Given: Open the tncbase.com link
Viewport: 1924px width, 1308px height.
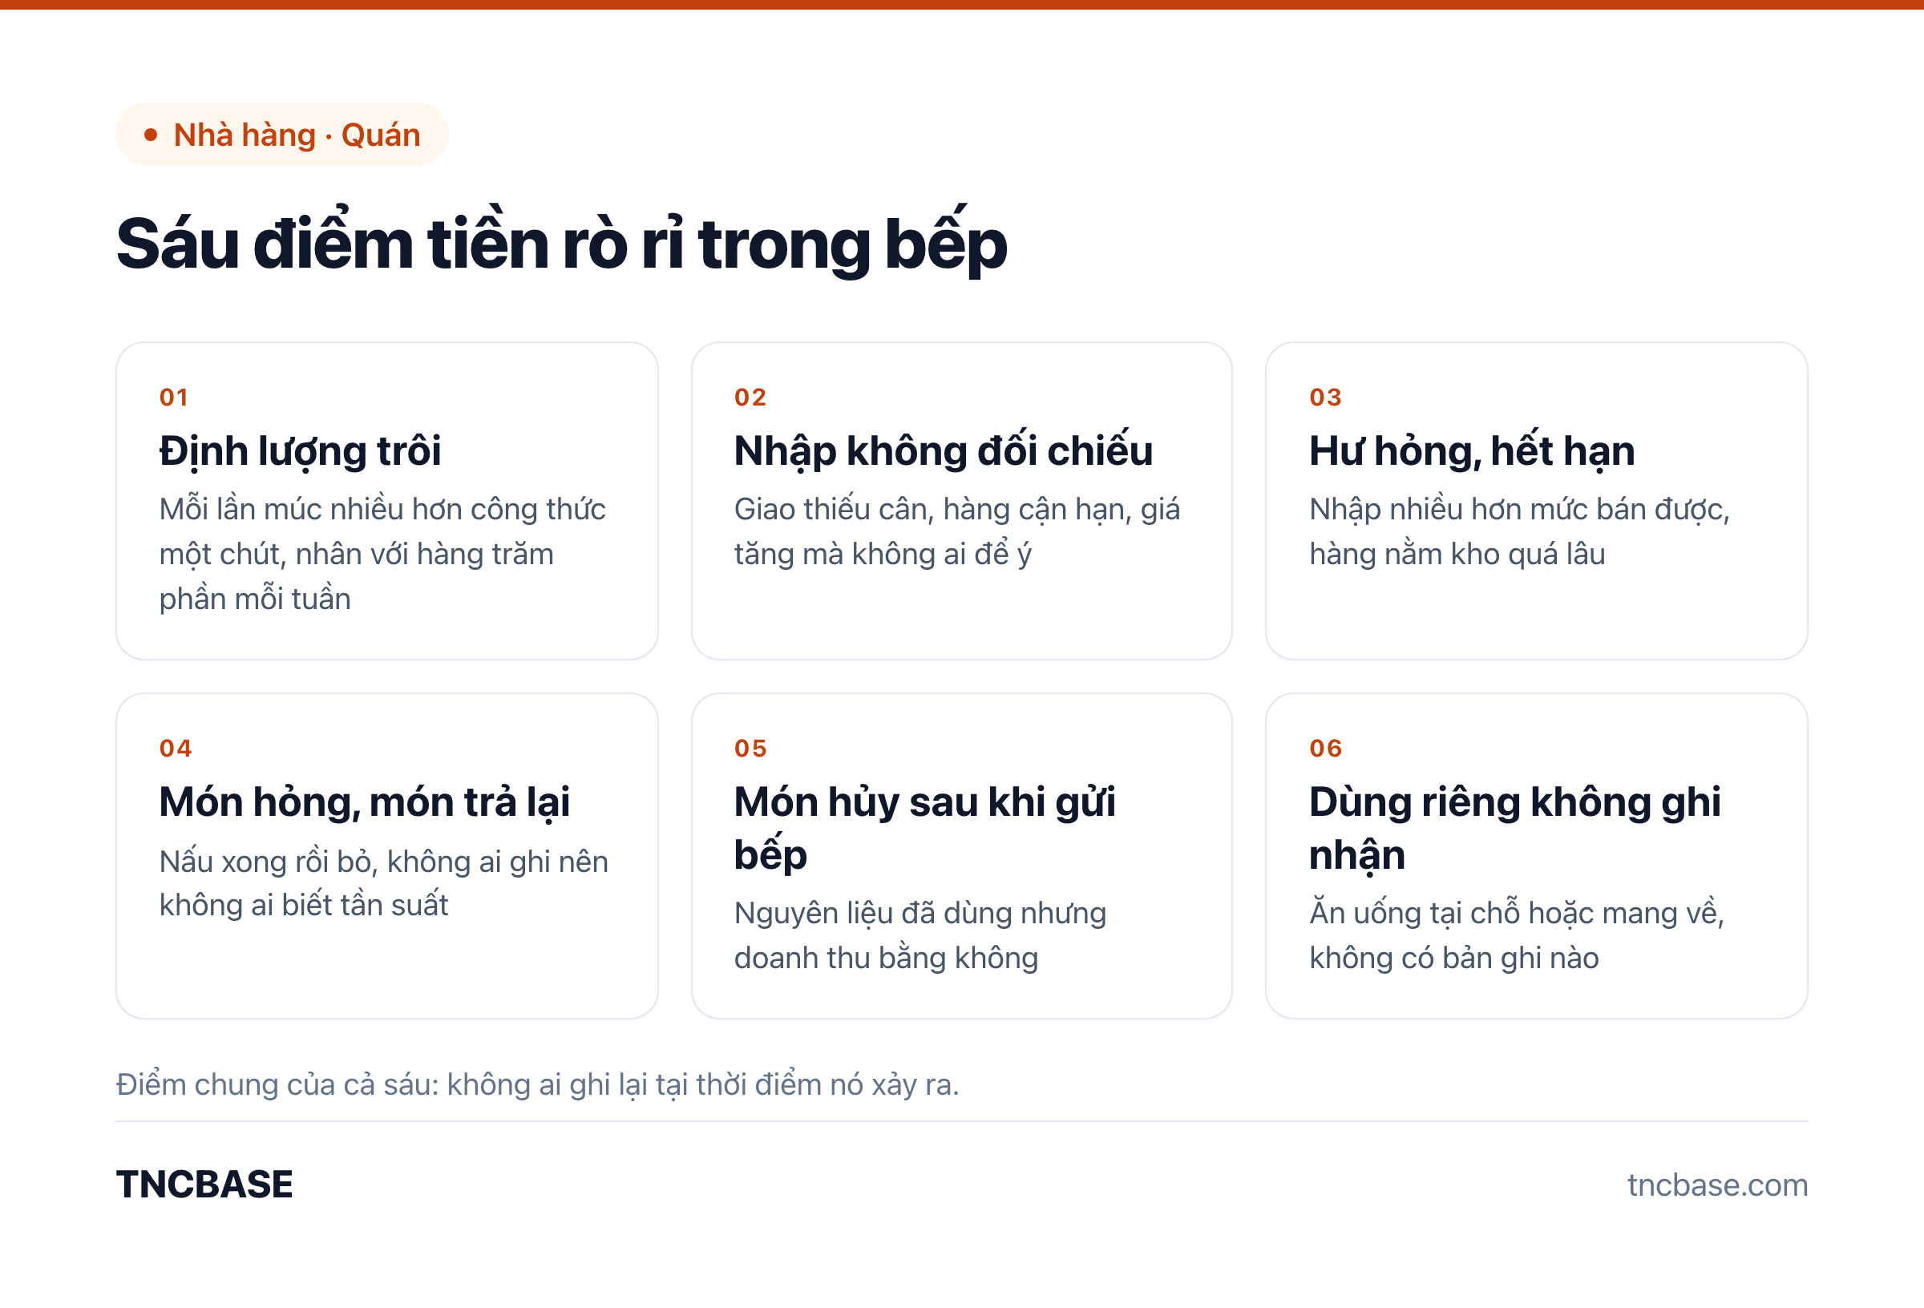Looking at the screenshot, I should [x=1717, y=1185].
